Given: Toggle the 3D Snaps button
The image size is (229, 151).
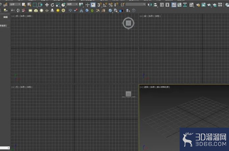Looking at the screenshot, I should coord(99,5).
